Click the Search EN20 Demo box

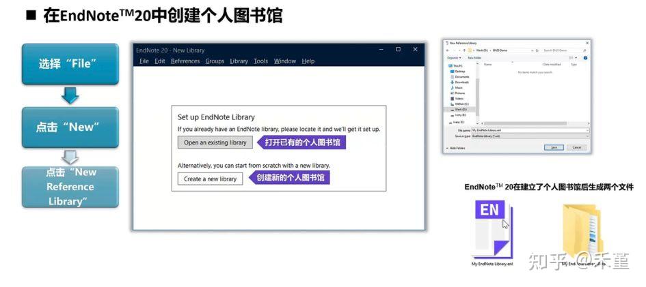564,50
